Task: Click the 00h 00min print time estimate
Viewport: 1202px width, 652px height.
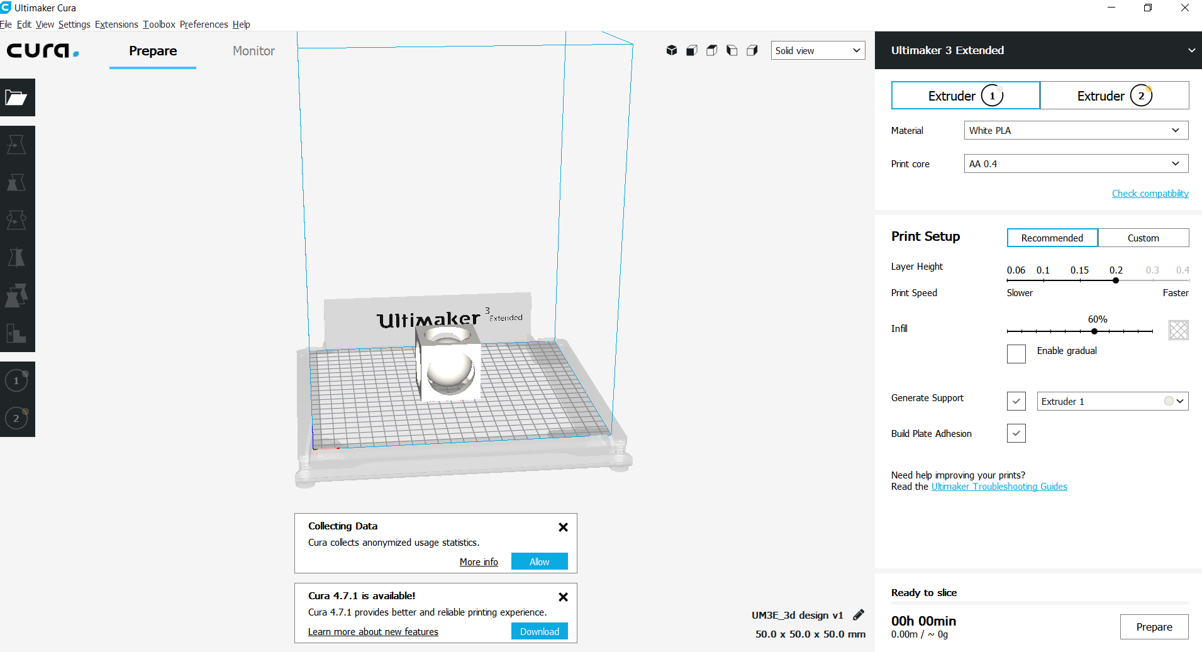Action: [923, 621]
